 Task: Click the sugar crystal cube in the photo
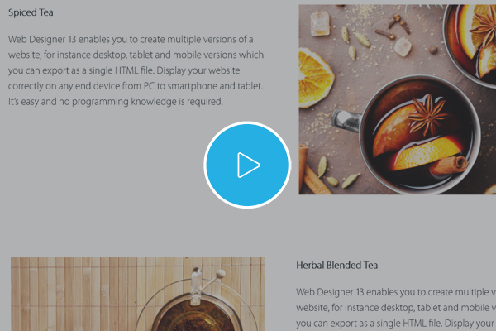(x=320, y=23)
